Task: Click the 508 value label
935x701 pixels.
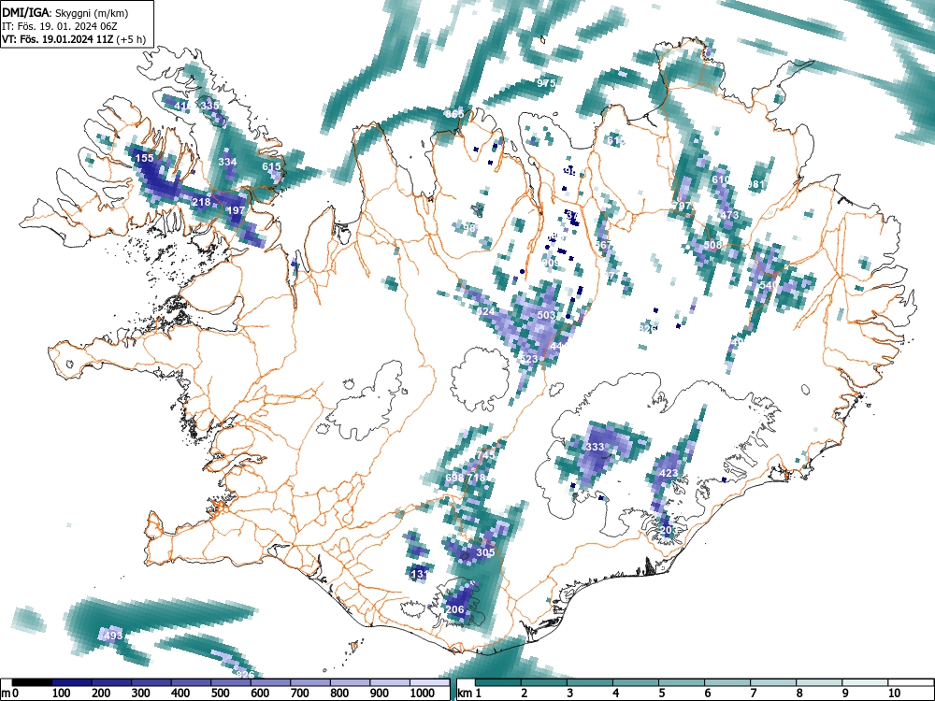Action: [712, 245]
